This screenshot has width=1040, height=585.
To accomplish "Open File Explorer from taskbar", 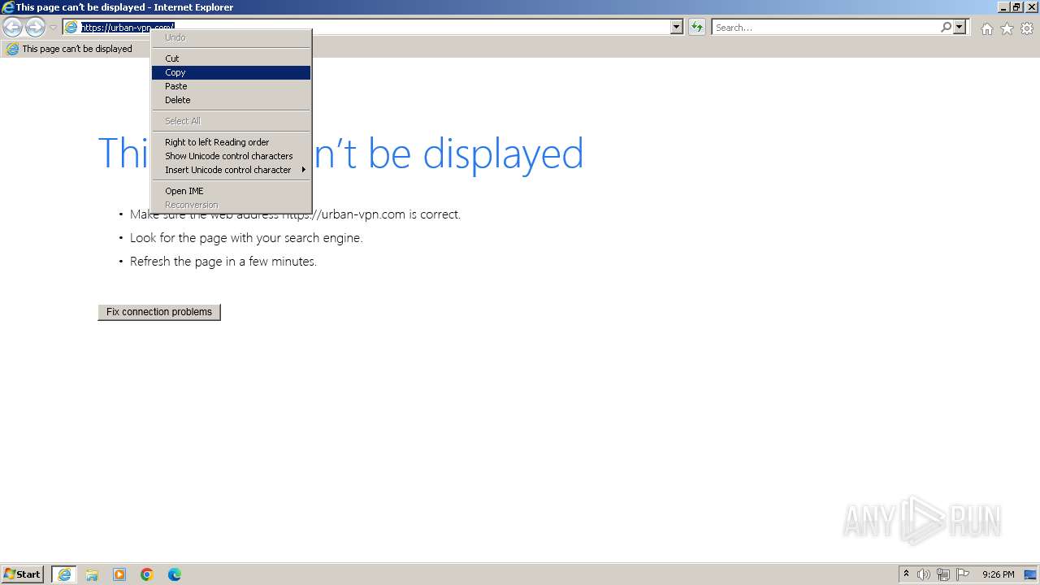I will (x=92, y=574).
